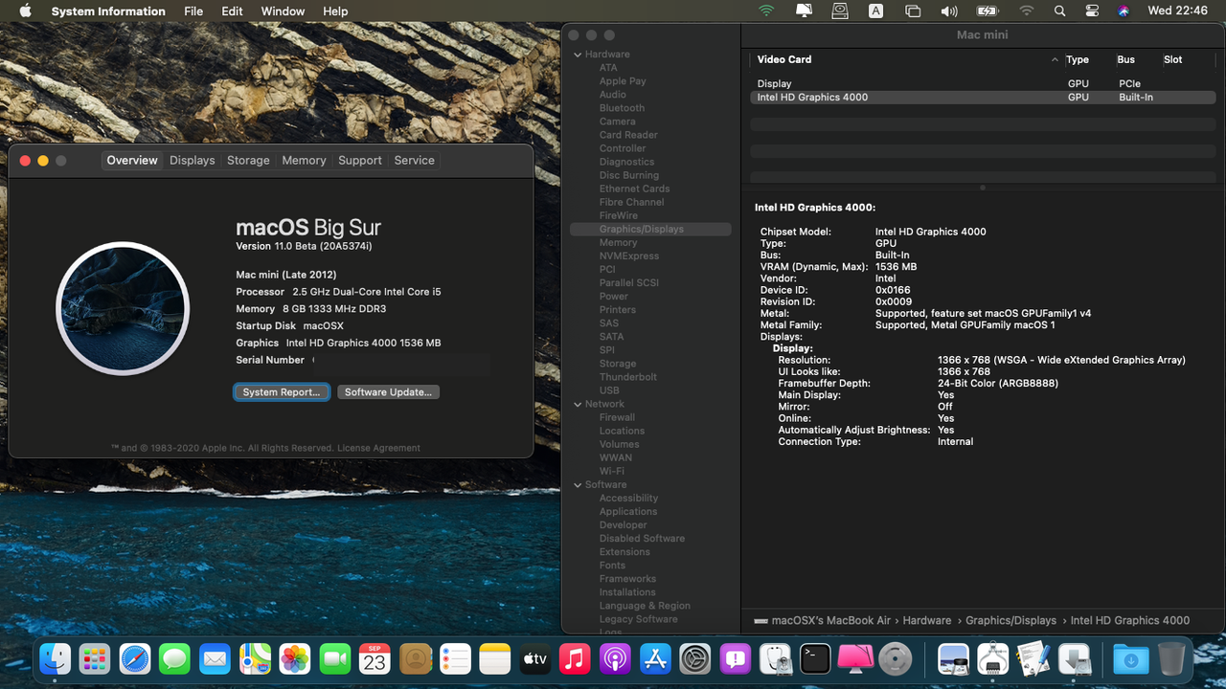Select Extensions under Software
Screen dimensions: 1226x689
click(624, 552)
